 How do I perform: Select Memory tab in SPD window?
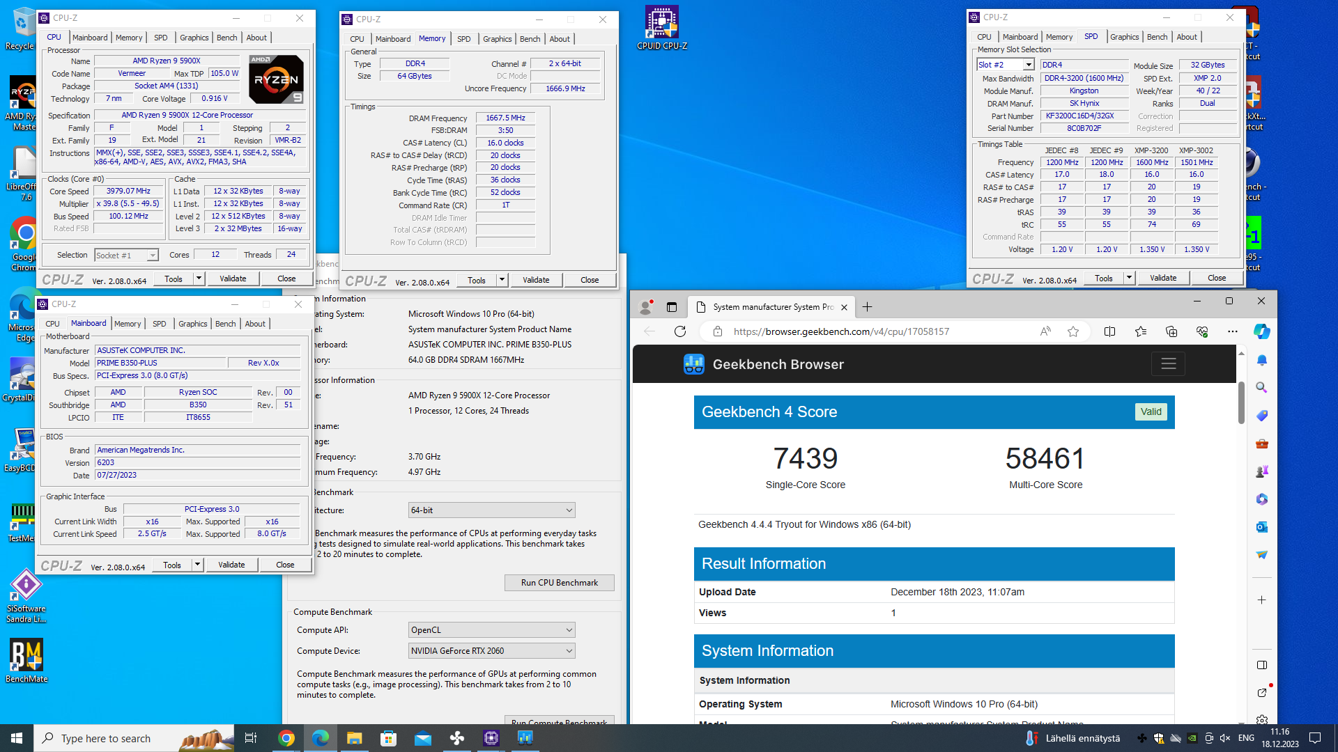click(1059, 37)
